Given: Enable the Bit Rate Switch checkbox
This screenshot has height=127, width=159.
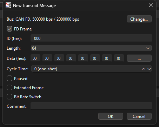Looking at the screenshot, I should (9, 97).
